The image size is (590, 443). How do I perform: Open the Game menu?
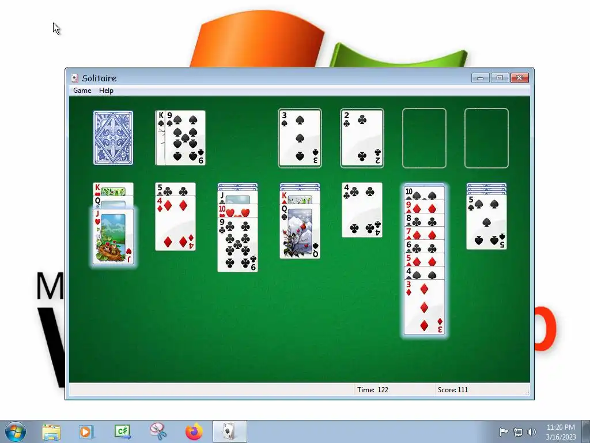82,91
